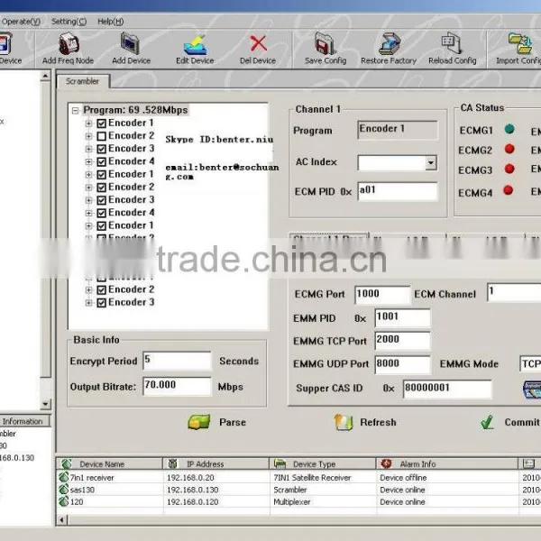The height and width of the screenshot is (541, 541).
Task: Open the AC Index dropdown
Action: [431, 162]
